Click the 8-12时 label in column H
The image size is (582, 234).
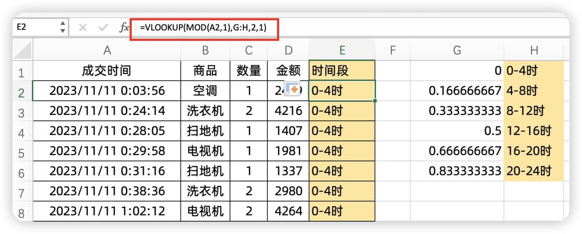[x=533, y=111]
